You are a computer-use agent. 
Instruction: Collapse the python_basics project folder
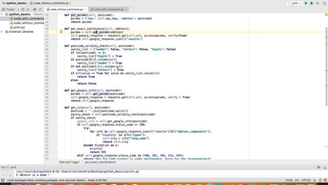pos(2,14)
